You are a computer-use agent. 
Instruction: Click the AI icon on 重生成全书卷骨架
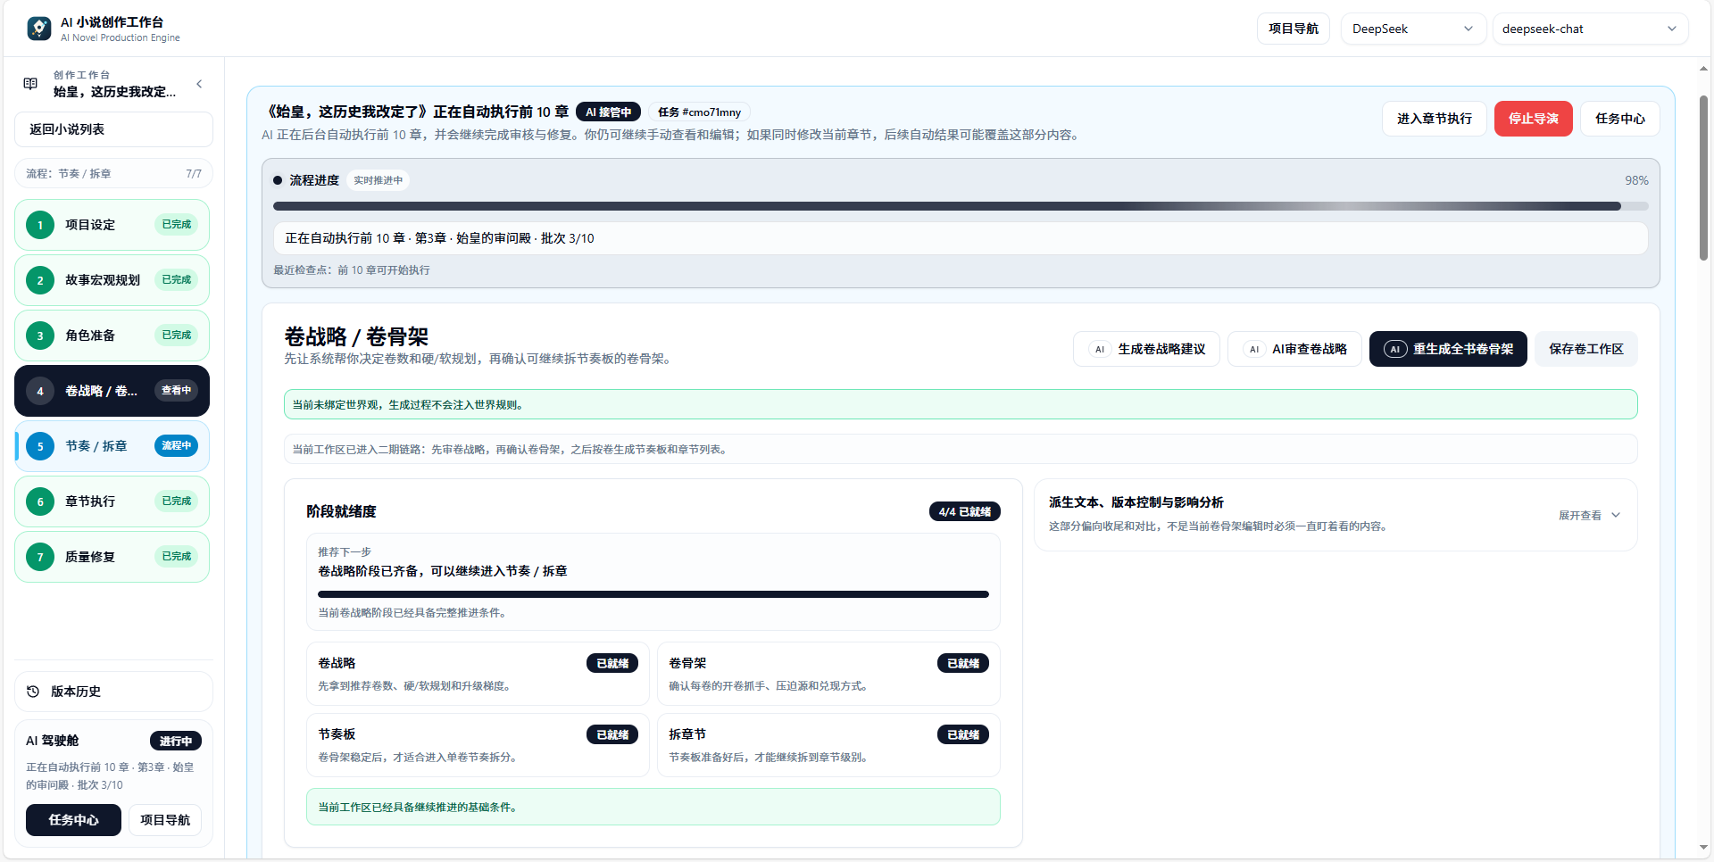pos(1394,349)
